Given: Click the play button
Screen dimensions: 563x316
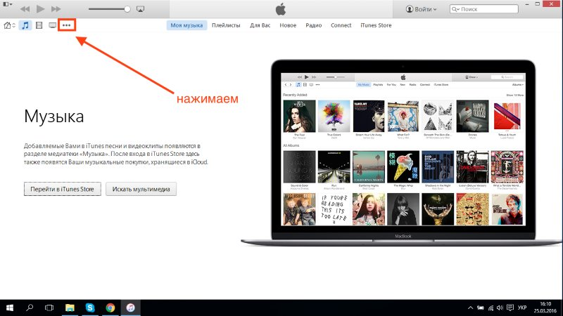Looking at the screenshot, I should click(40, 8).
